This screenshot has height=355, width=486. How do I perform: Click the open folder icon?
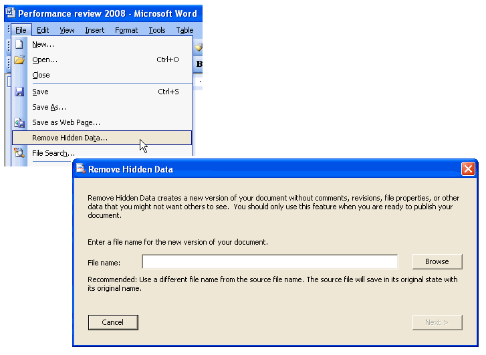tap(19, 60)
